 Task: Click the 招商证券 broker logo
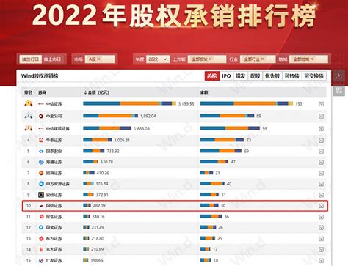pyautogui.click(x=41, y=173)
